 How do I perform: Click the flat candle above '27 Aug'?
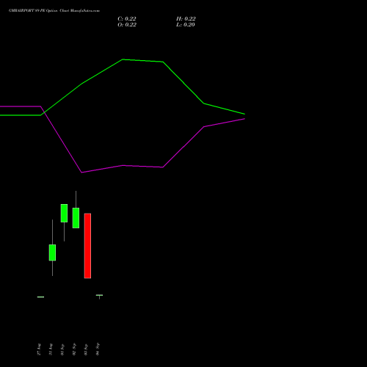pyautogui.click(x=40, y=297)
